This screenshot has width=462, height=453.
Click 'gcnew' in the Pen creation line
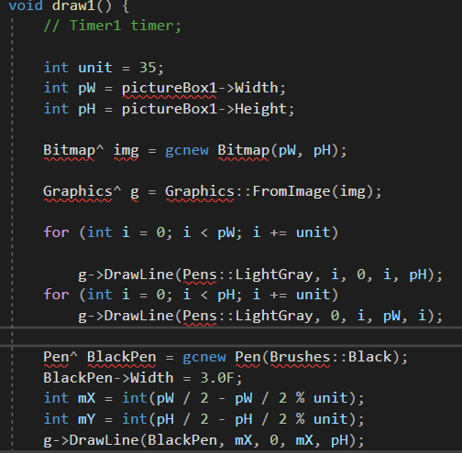pos(204,357)
